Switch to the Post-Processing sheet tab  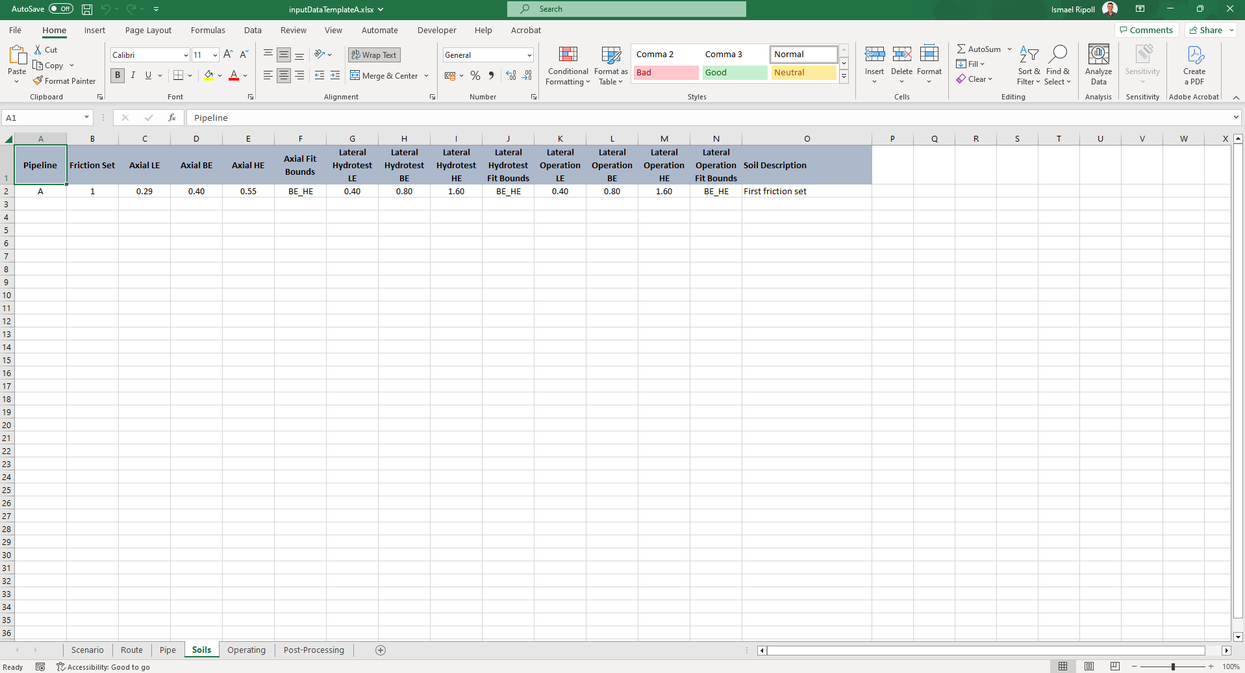(x=314, y=650)
